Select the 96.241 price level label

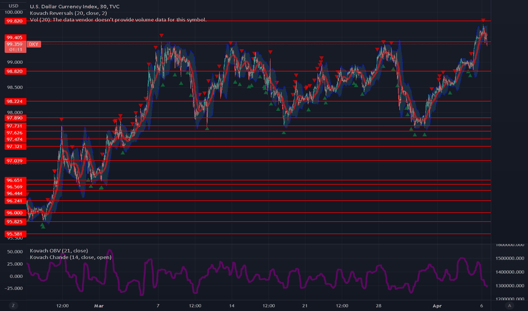(x=15, y=201)
